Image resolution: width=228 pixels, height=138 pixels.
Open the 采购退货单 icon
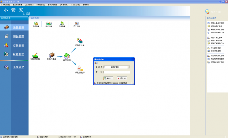[80, 41]
